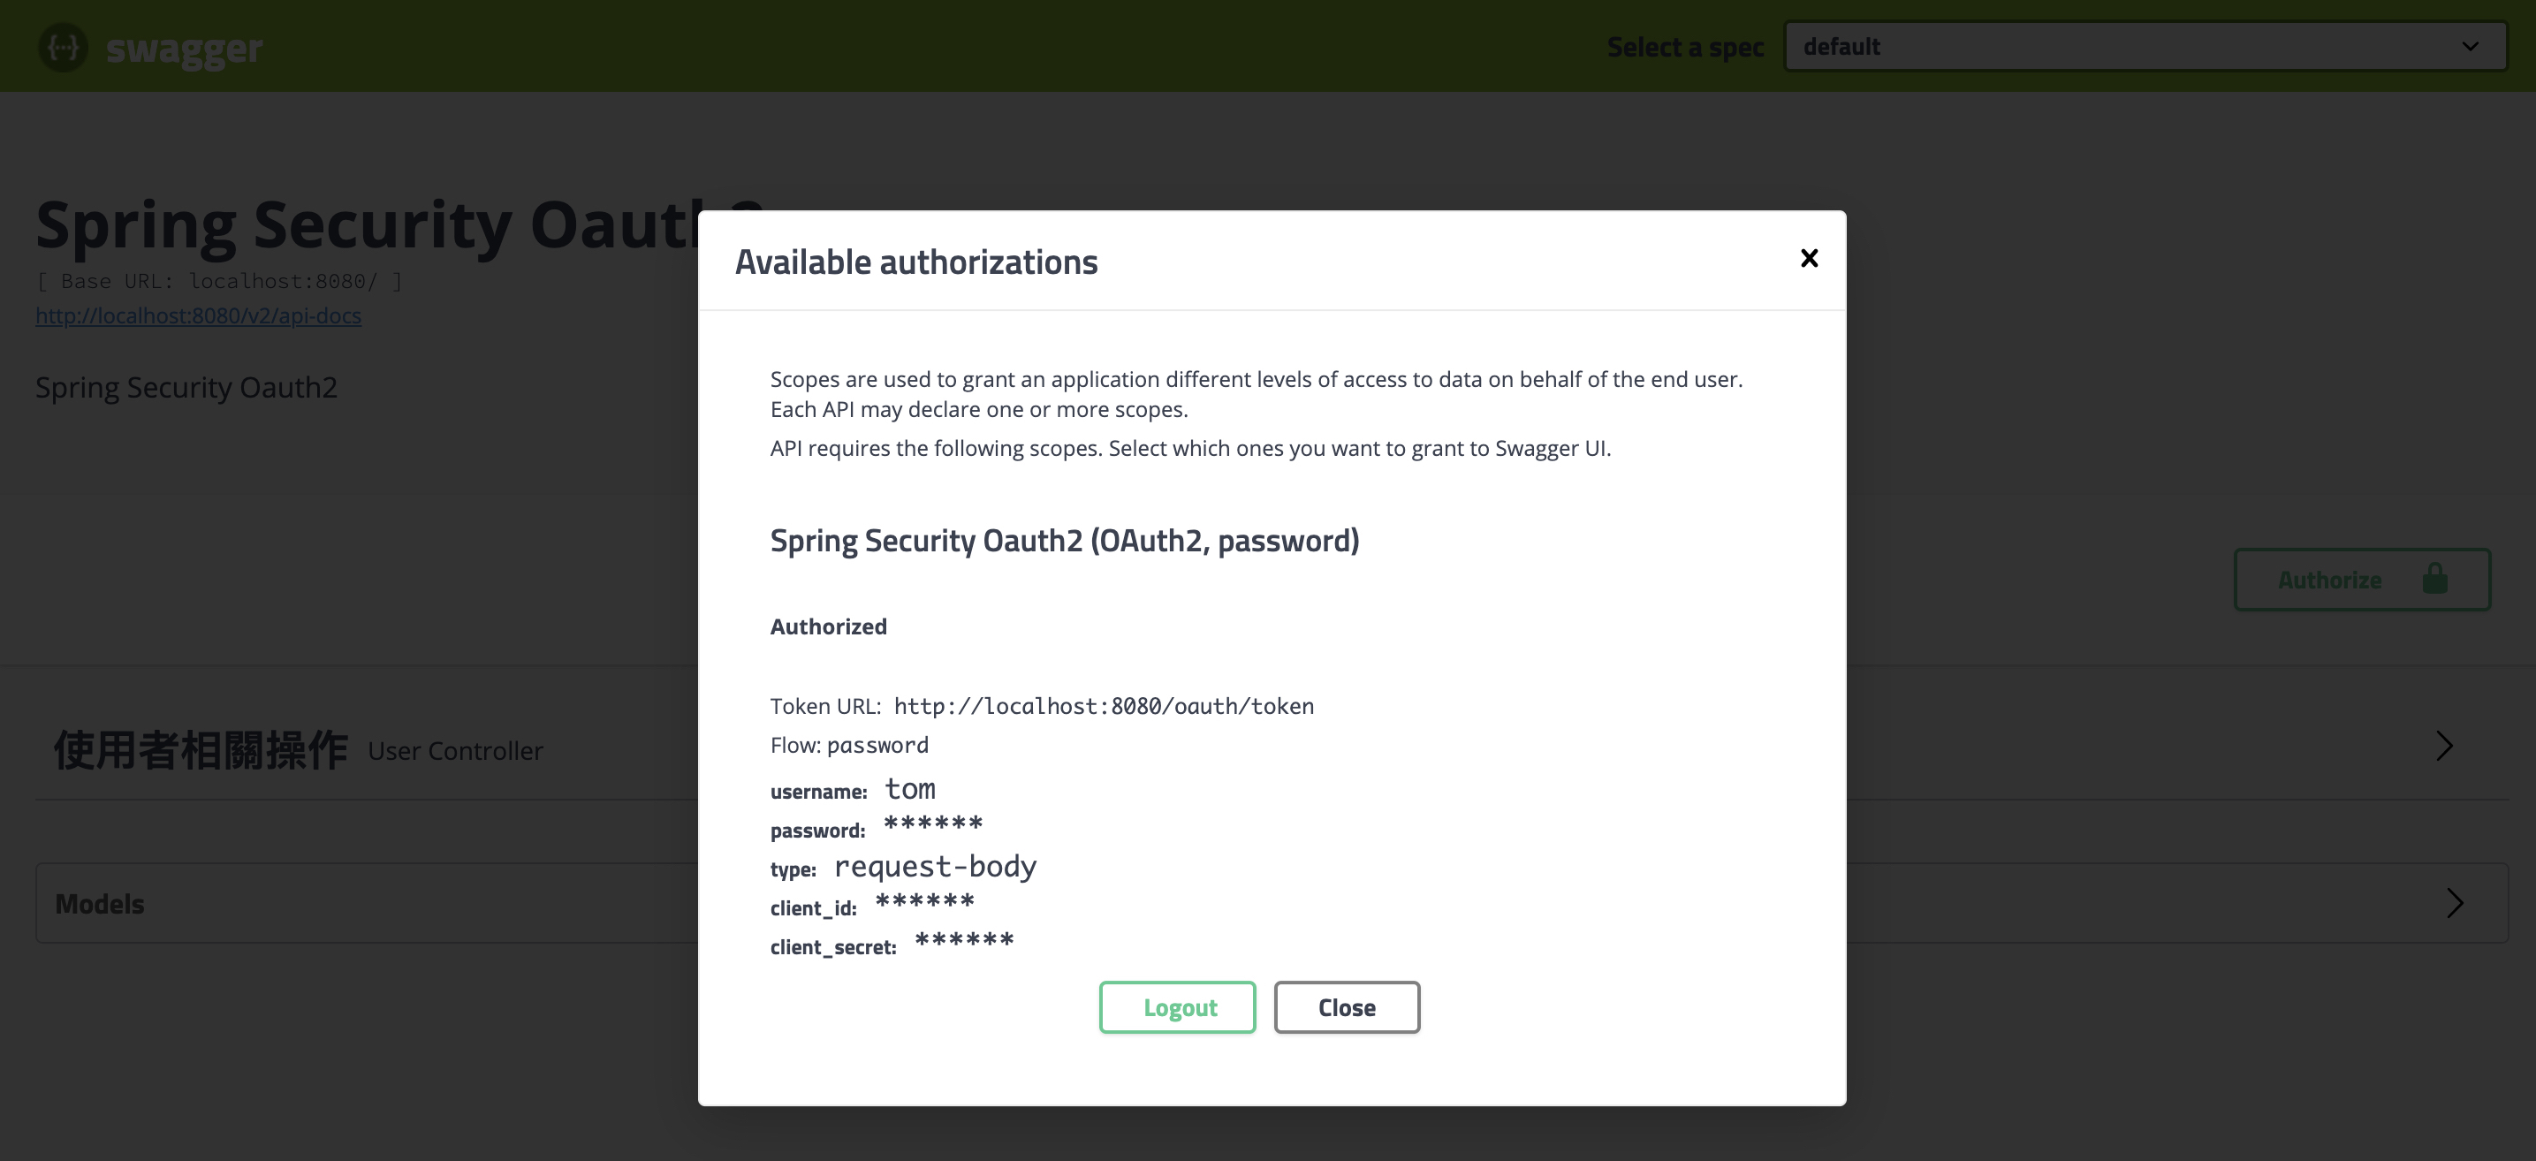Click the swagger wordmark text
Image resolution: width=2536 pixels, height=1161 pixels.
tap(184, 49)
